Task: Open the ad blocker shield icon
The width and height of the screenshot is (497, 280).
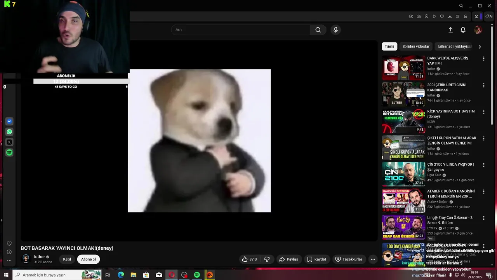Action: click(426, 16)
